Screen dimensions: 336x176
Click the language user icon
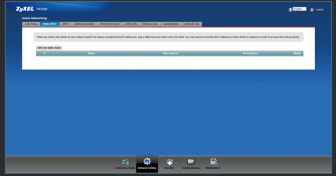[x=290, y=10]
